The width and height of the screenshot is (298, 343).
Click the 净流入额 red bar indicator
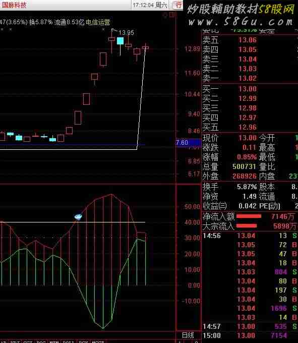click(249, 216)
